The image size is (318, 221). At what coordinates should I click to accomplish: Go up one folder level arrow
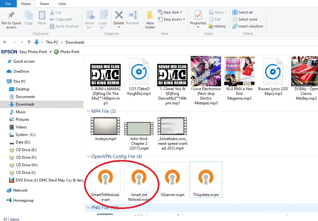(x=29, y=42)
